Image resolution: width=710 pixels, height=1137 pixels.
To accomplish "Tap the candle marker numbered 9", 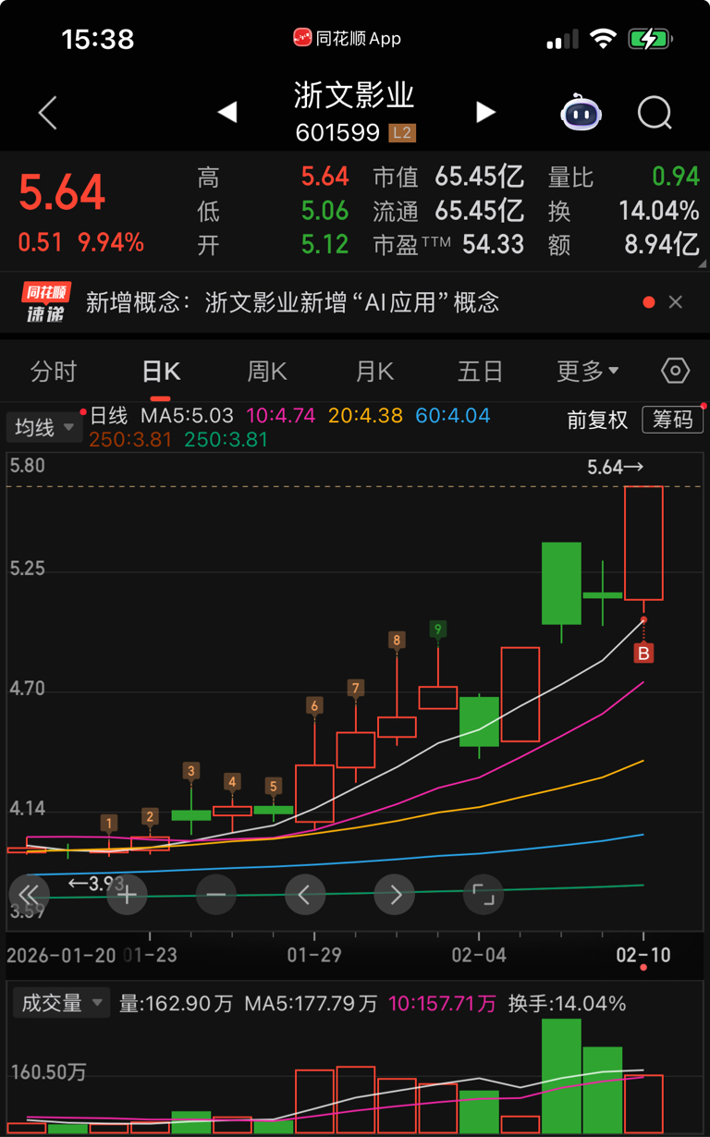I will tap(438, 630).
